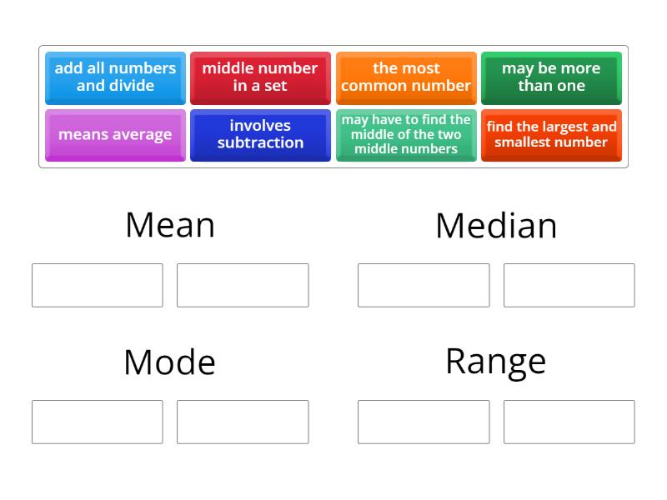Click the Median group heading
Image resolution: width=667 pixels, height=500 pixels.
click(x=496, y=226)
